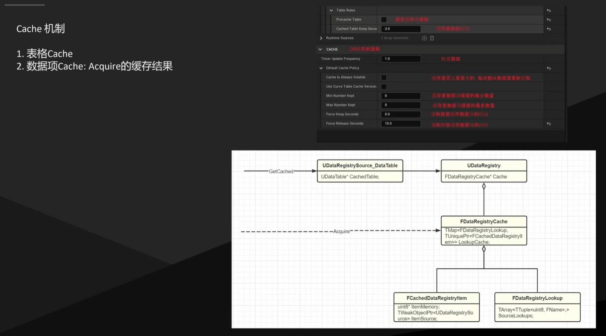Edit the Min Number Kept value
This screenshot has height=336, width=606.
(401, 96)
